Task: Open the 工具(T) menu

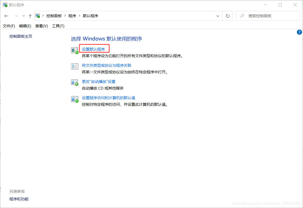Action: point(58,26)
